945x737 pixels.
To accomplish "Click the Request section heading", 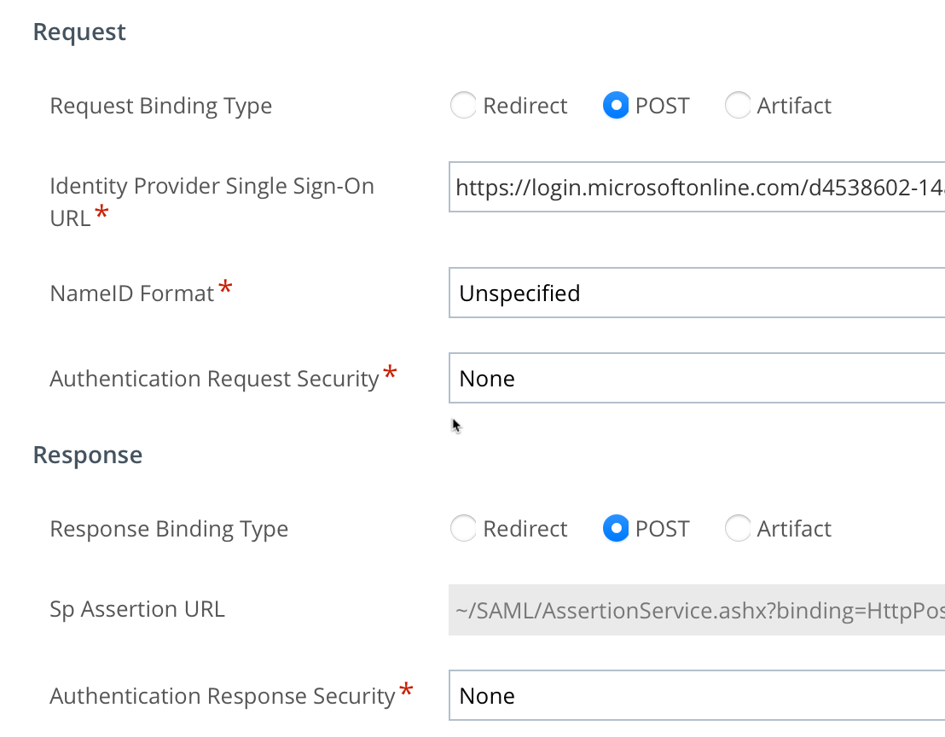I will tap(79, 32).
